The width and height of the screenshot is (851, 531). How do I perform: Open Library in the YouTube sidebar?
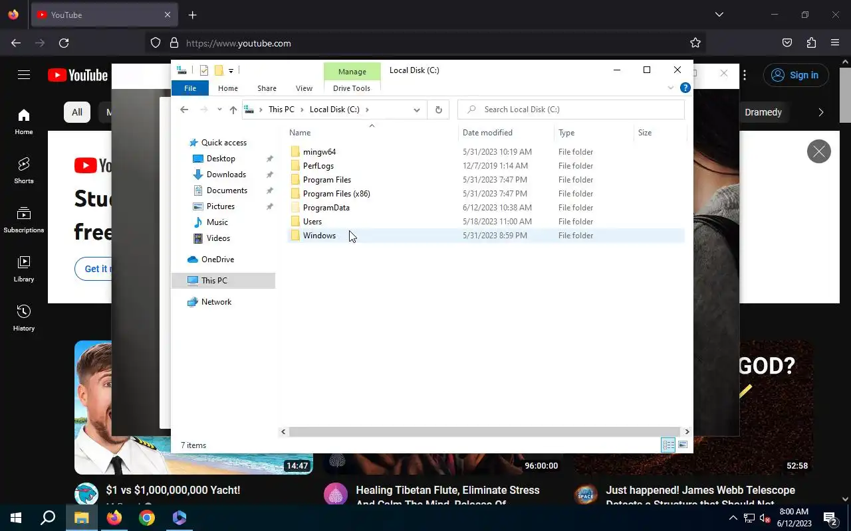pos(24,268)
